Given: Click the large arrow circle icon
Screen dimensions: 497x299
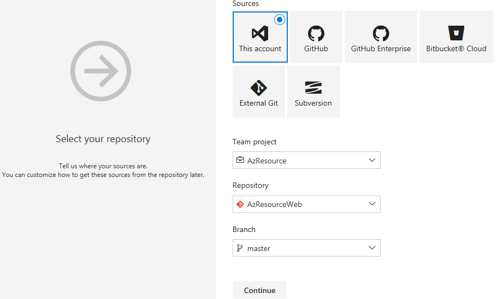Looking at the screenshot, I should [x=101, y=71].
